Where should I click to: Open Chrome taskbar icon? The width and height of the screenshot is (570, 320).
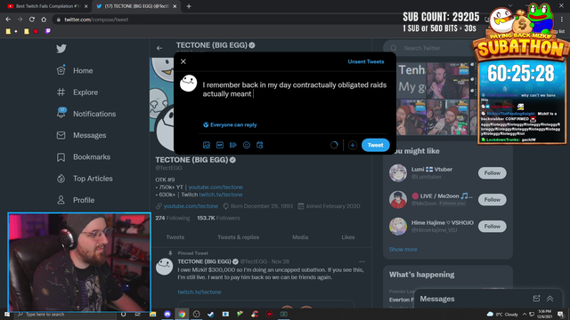[182, 314]
